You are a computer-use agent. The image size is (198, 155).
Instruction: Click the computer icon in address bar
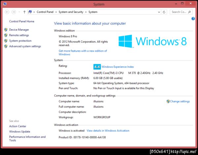pyautogui.click(x=30, y=12)
